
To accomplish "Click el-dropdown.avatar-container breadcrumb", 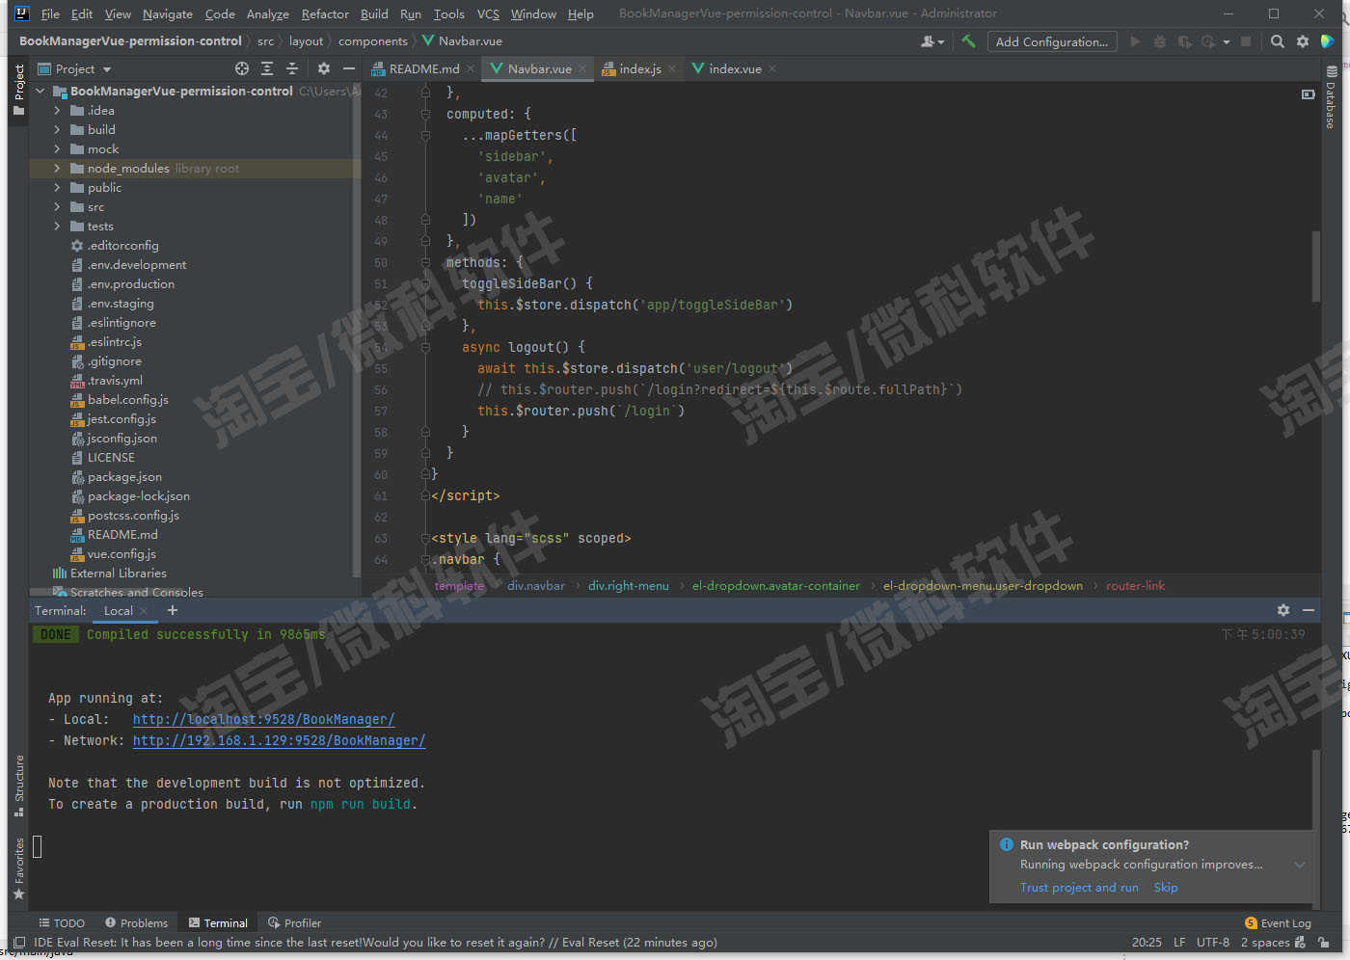I will 775,585.
